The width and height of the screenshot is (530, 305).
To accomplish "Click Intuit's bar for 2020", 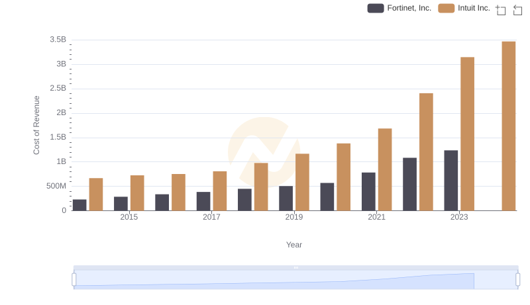I will click(x=343, y=177).
